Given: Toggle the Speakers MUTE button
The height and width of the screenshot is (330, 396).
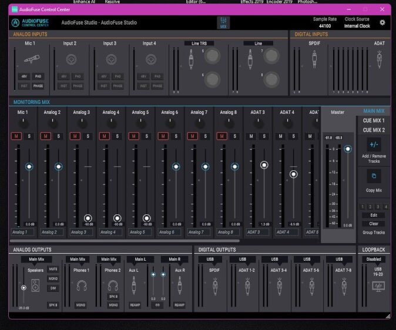Looking at the screenshot, I should coord(53,269).
